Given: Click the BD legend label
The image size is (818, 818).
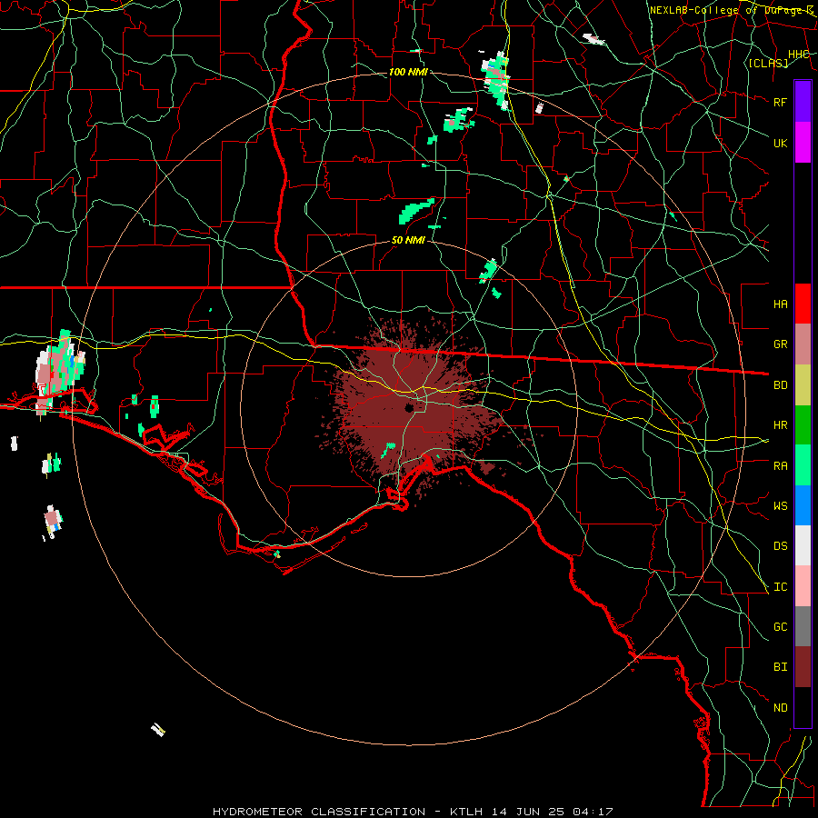Looking at the screenshot, I should (781, 385).
